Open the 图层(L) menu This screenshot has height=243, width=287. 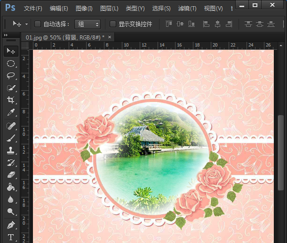[x=109, y=8]
